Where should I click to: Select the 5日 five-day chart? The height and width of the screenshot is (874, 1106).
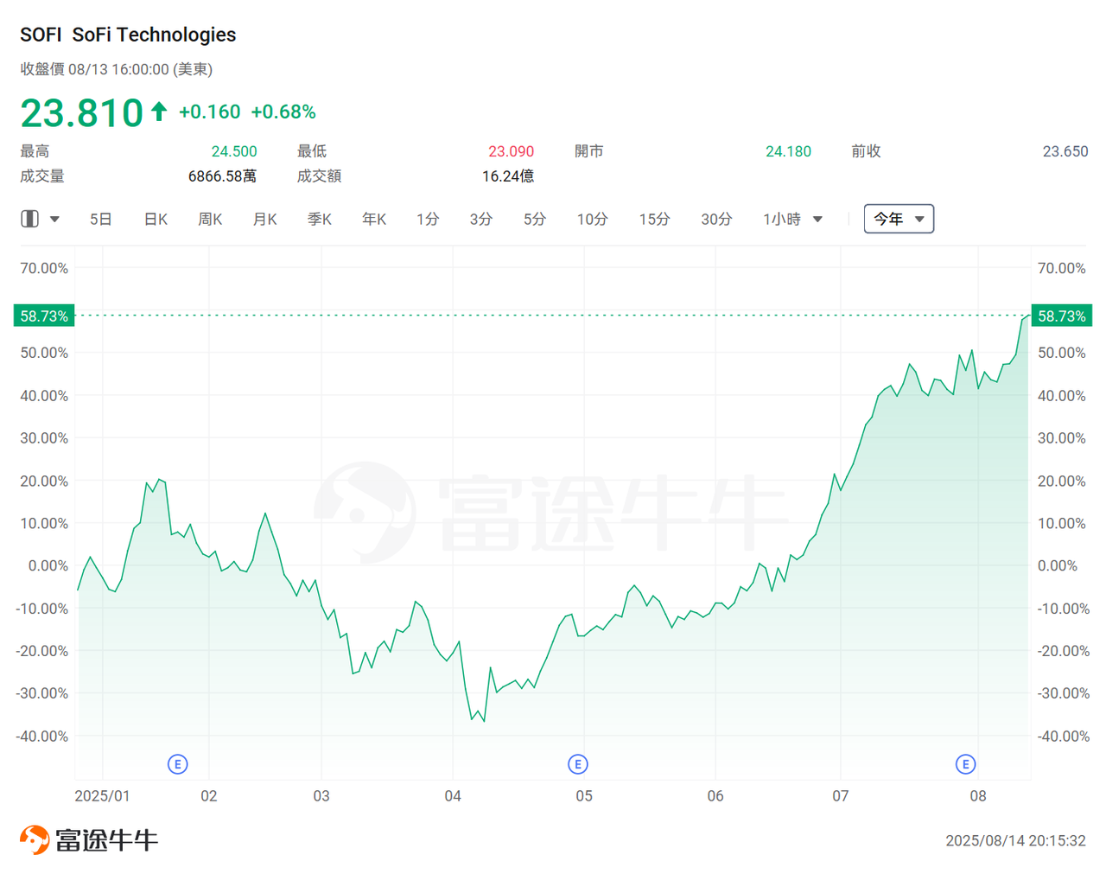[100, 219]
